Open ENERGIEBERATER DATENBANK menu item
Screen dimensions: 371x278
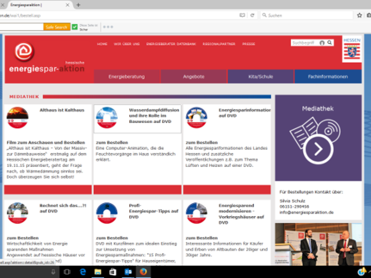(x=171, y=44)
